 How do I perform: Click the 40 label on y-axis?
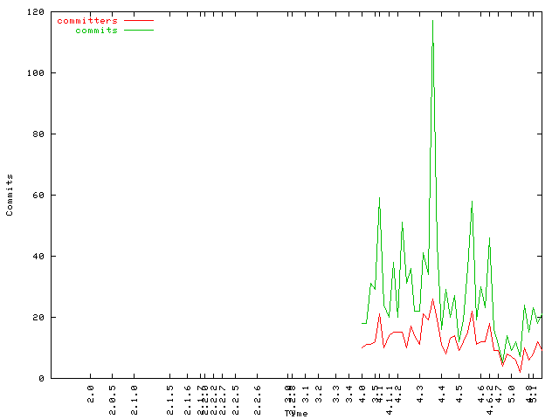click(38, 257)
